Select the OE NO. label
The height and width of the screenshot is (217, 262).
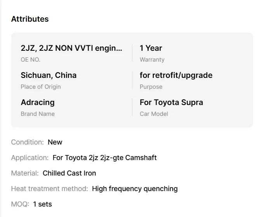(30, 60)
